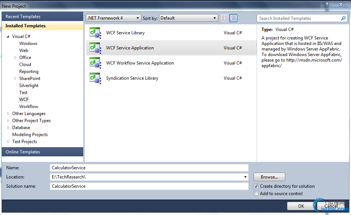Select the Database category label

tap(21, 128)
